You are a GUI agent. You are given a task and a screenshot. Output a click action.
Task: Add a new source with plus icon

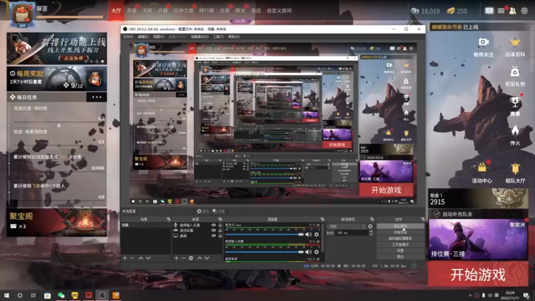pyautogui.click(x=176, y=258)
